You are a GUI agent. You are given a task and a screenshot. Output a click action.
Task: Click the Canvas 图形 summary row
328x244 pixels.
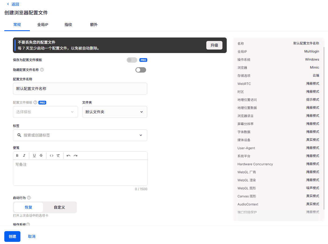(x=278, y=196)
